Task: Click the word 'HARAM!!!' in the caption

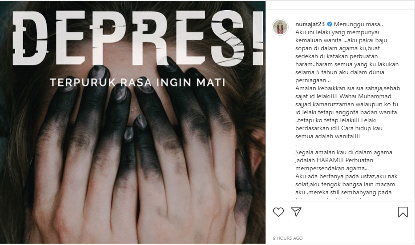Action: [330, 161]
